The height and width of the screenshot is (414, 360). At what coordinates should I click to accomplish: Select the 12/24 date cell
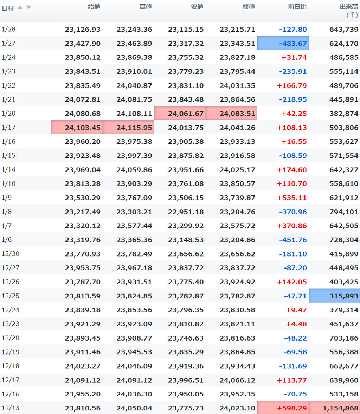pyautogui.click(x=11, y=310)
